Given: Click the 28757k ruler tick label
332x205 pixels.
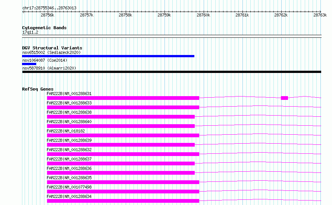Looking at the screenshot, I should [87, 15].
